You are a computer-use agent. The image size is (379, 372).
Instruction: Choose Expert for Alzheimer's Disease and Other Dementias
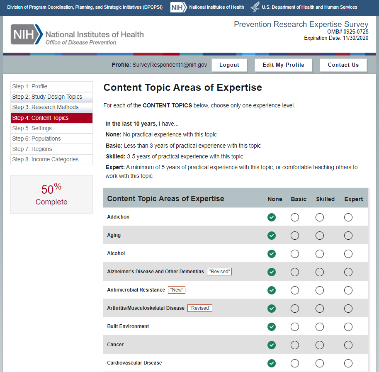[348, 272]
